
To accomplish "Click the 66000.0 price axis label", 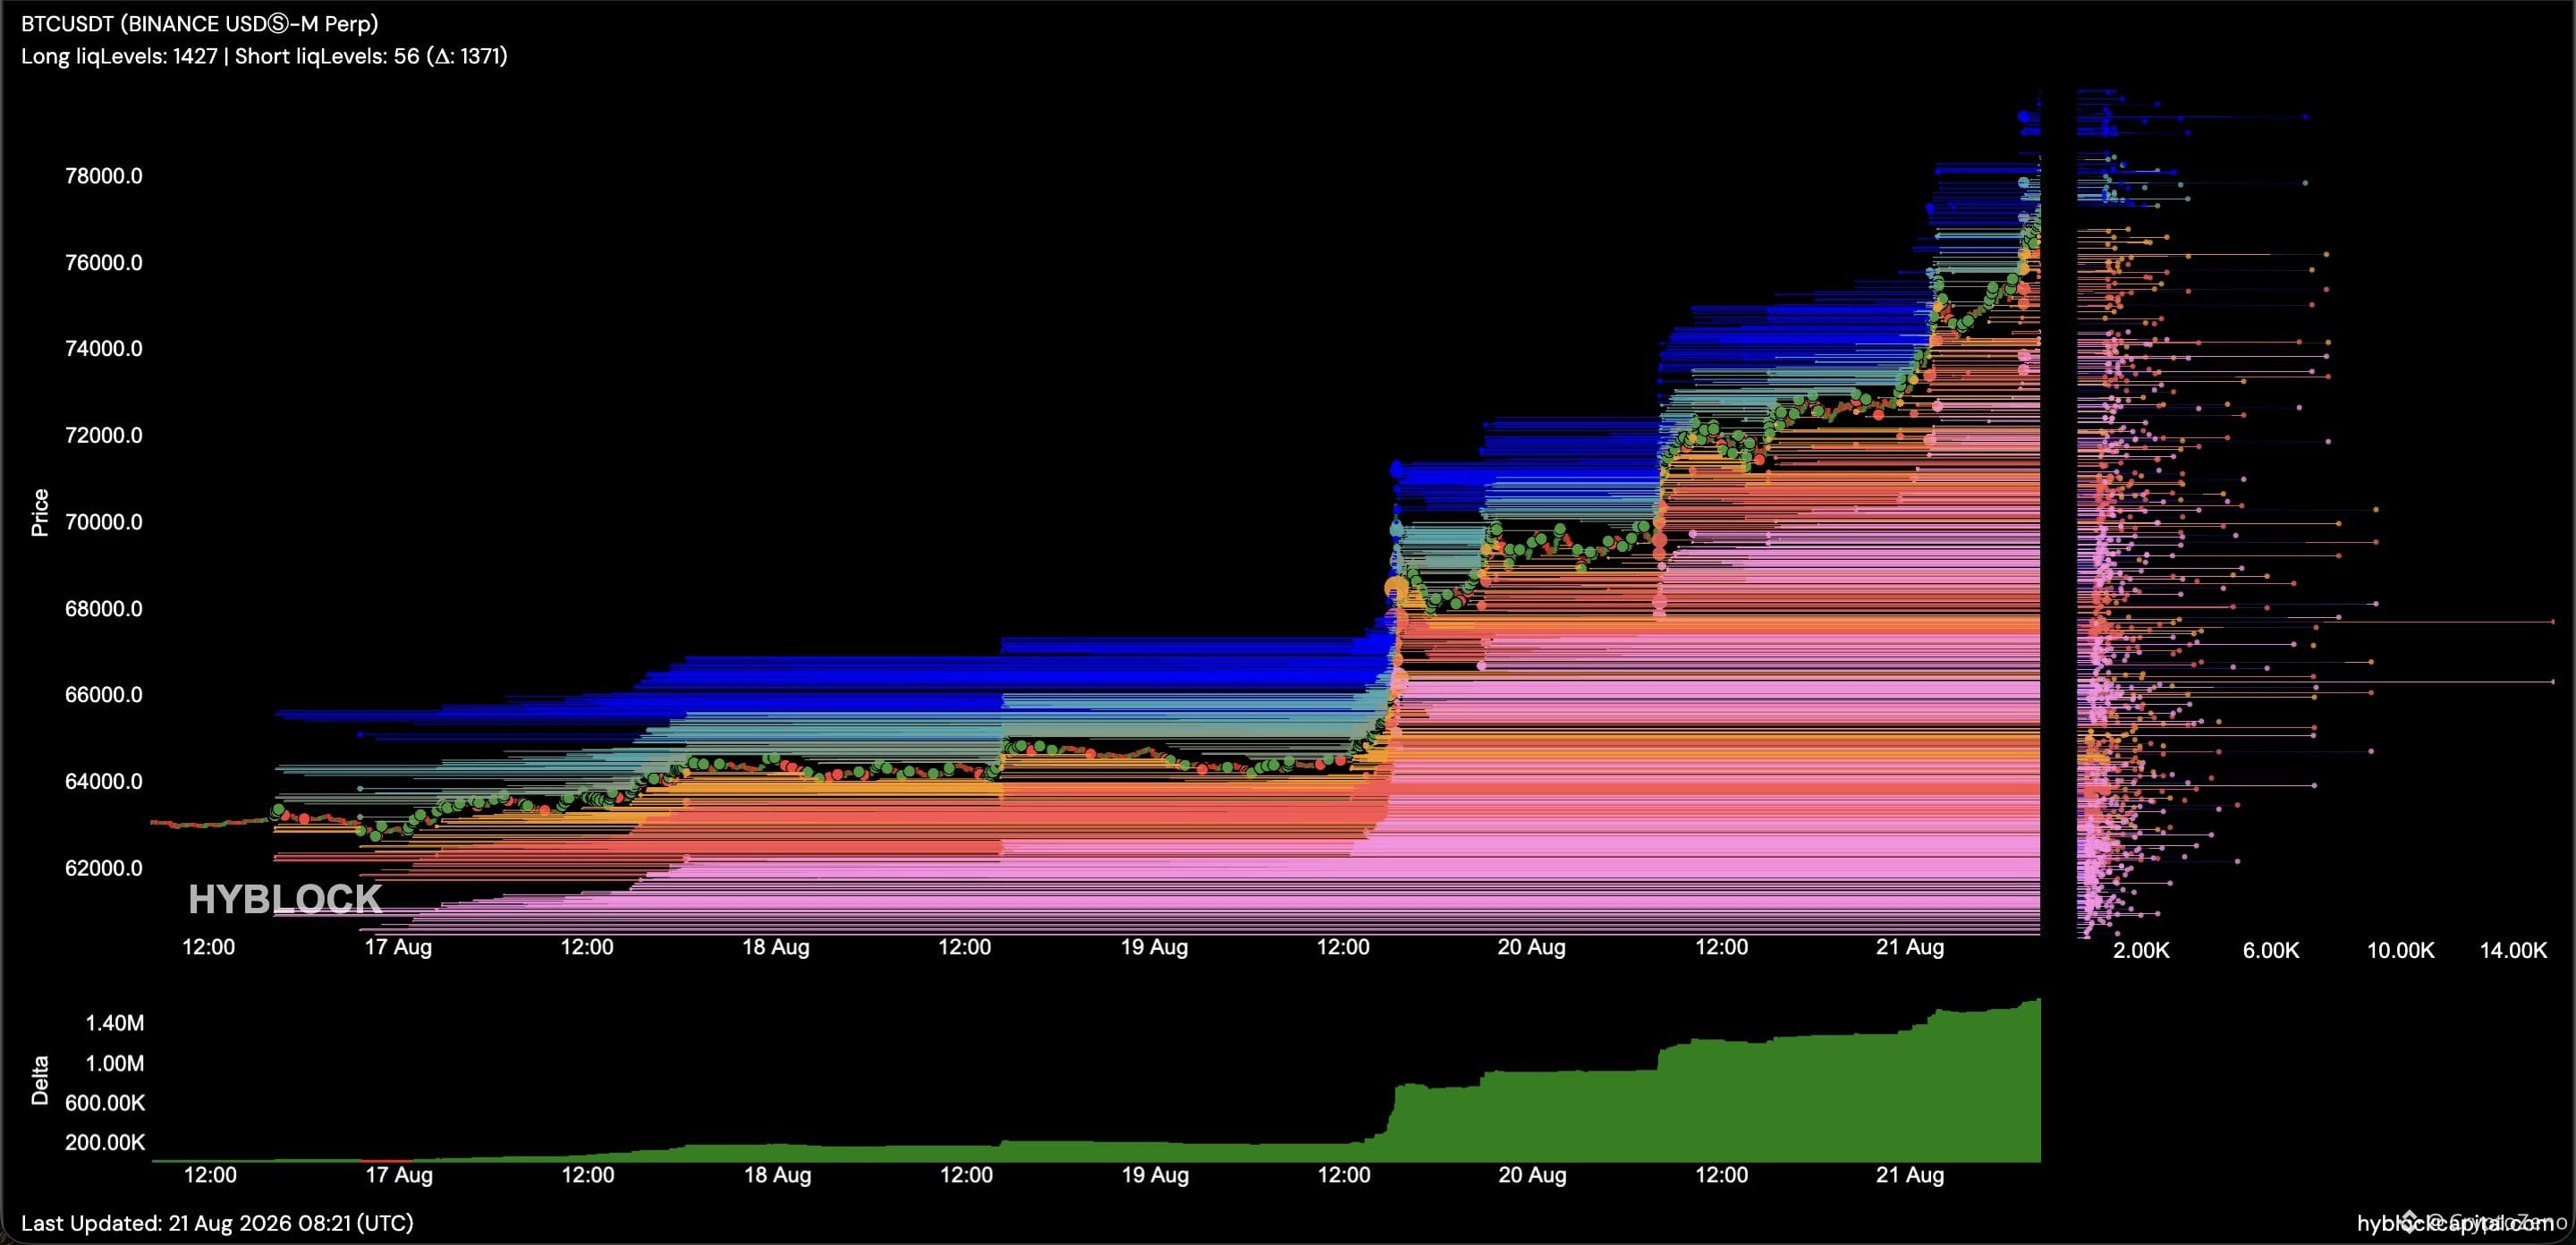I will (x=104, y=695).
